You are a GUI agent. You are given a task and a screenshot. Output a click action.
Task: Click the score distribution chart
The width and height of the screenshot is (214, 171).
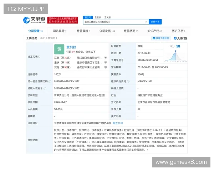pyautogui.click(x=176, y=56)
